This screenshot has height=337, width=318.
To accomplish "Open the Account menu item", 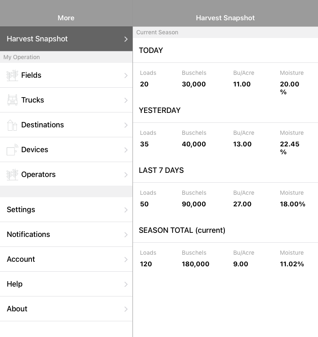I will coord(66,259).
